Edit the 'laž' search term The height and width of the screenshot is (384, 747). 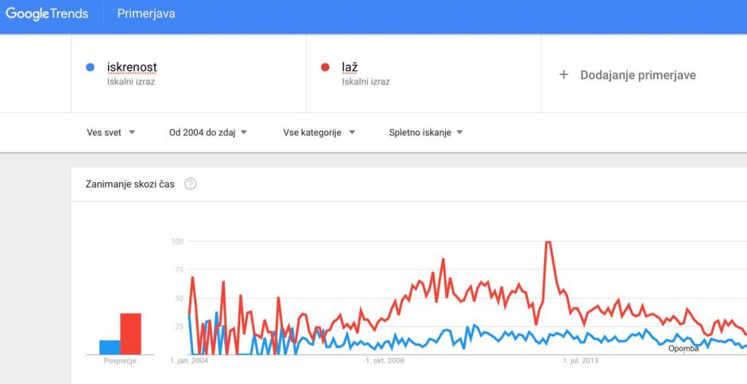(350, 68)
